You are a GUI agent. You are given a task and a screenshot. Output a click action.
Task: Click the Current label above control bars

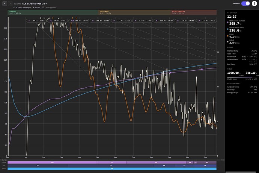point(4,160)
